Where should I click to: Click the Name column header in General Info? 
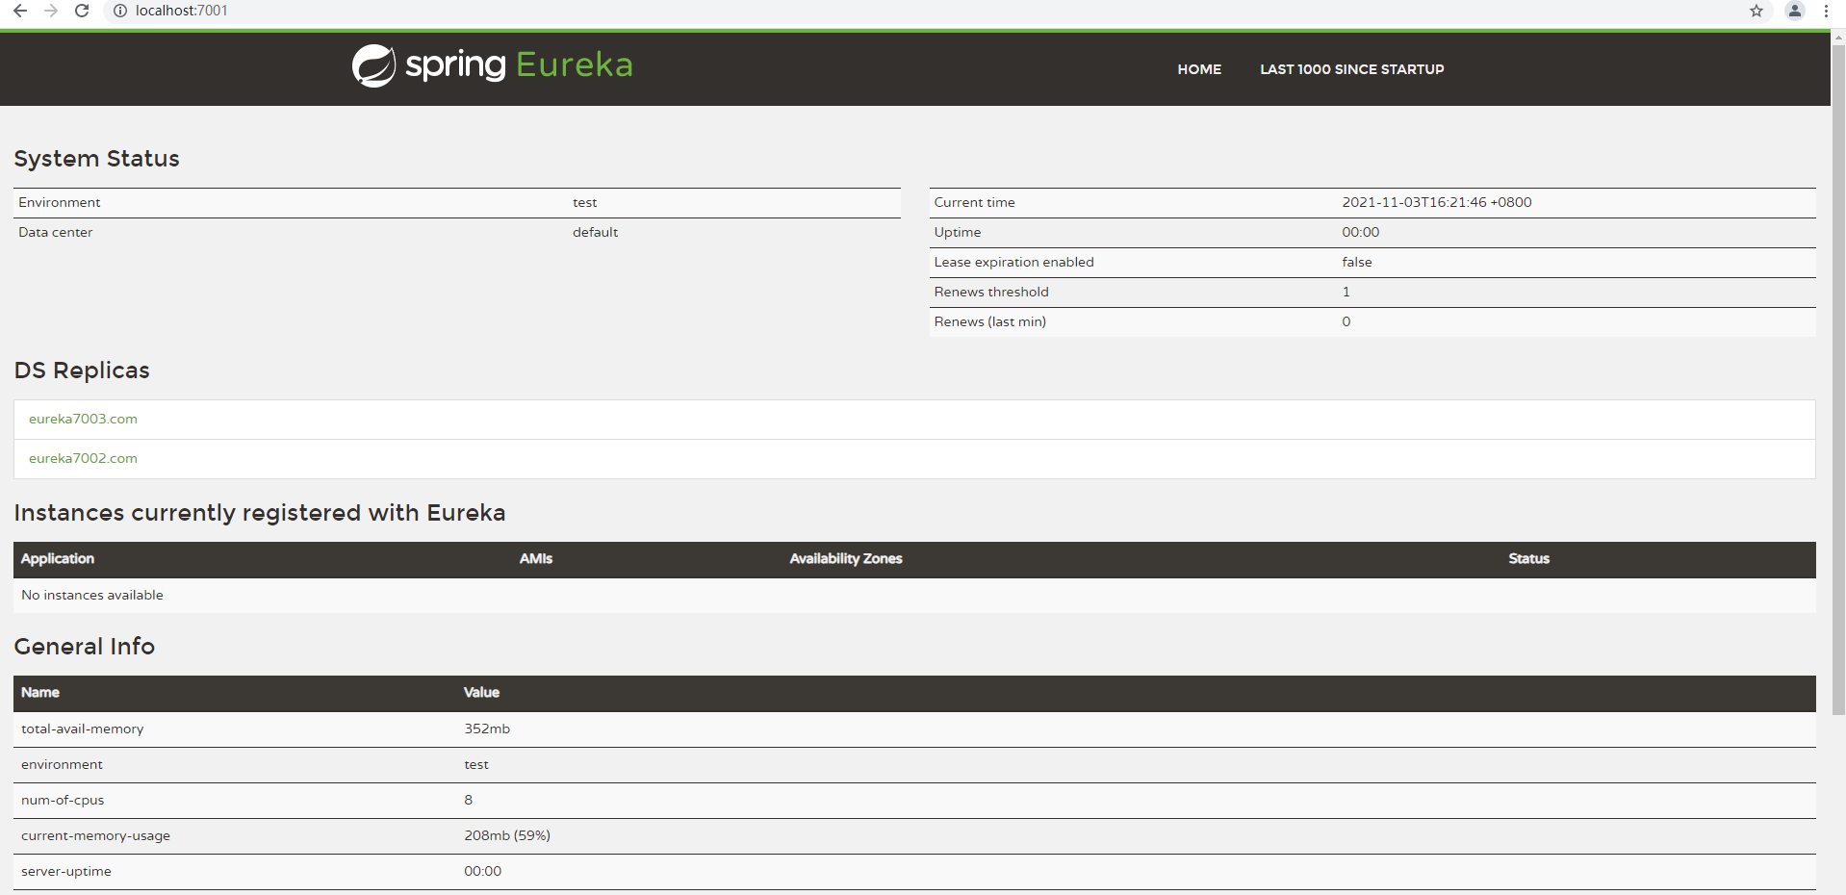click(x=40, y=692)
